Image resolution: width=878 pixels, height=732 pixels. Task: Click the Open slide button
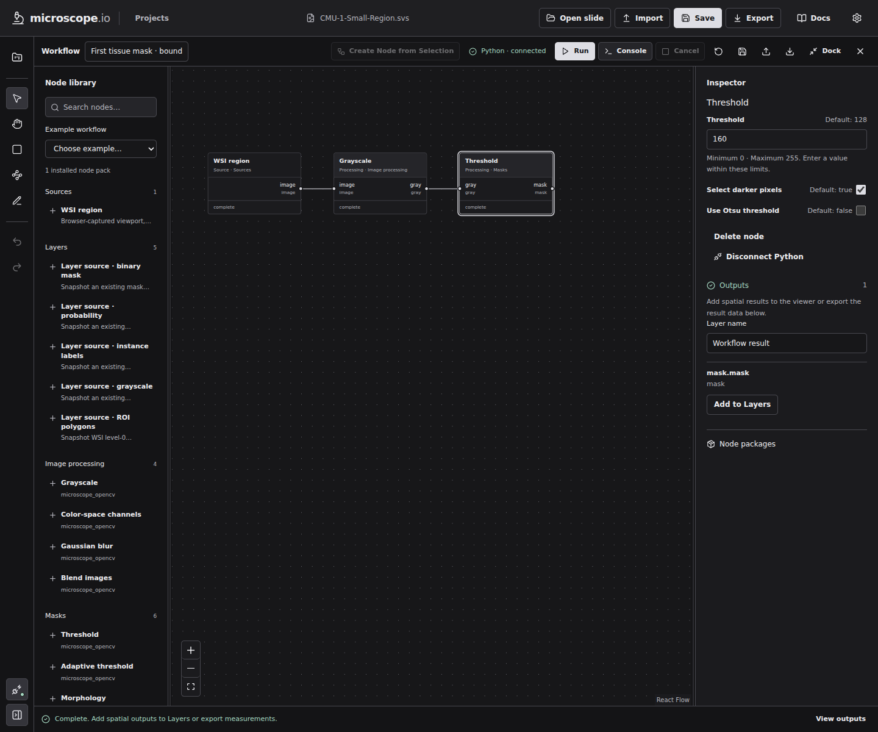coord(575,18)
